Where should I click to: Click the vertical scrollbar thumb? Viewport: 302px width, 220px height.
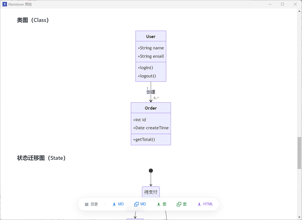(x=299, y=153)
